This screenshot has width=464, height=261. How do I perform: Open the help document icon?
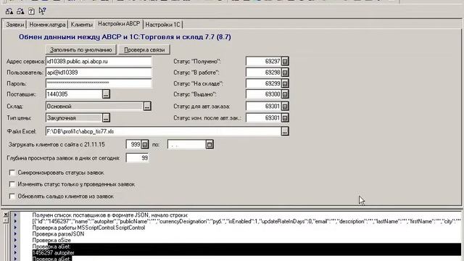[x=31, y=12]
